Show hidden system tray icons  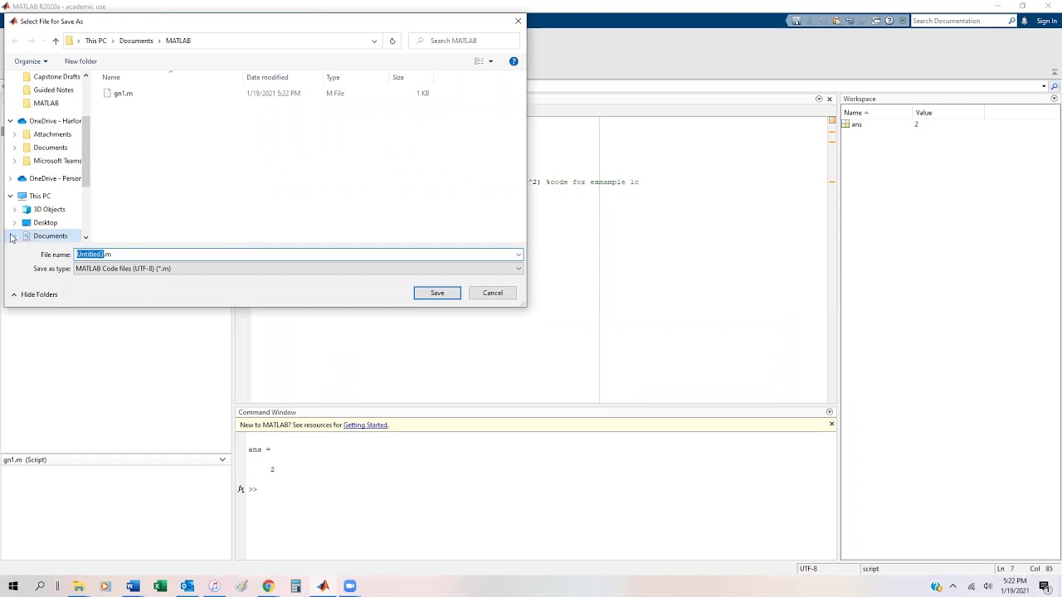click(952, 587)
